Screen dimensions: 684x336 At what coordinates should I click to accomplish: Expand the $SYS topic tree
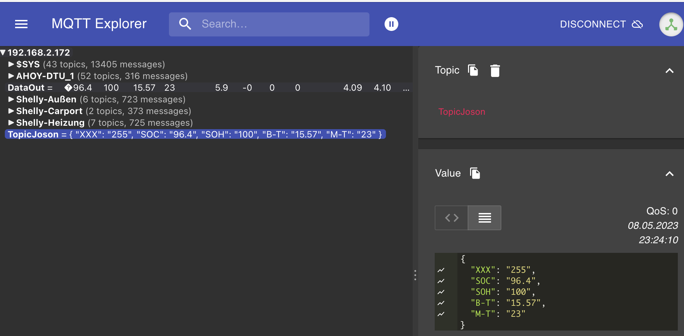point(11,64)
